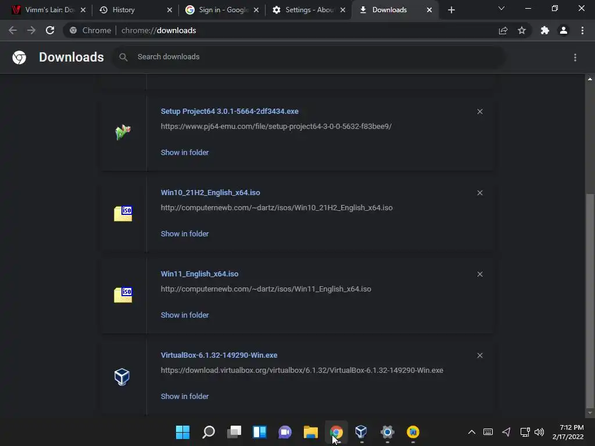The height and width of the screenshot is (446, 595).
Task: Open Chrome's three-dot main menu
Action: [x=582, y=30]
